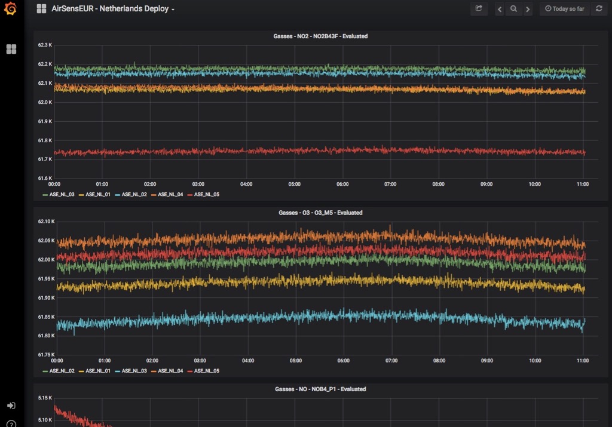Click the Share dashboard icon
This screenshot has height=427, width=612.
point(479,8)
